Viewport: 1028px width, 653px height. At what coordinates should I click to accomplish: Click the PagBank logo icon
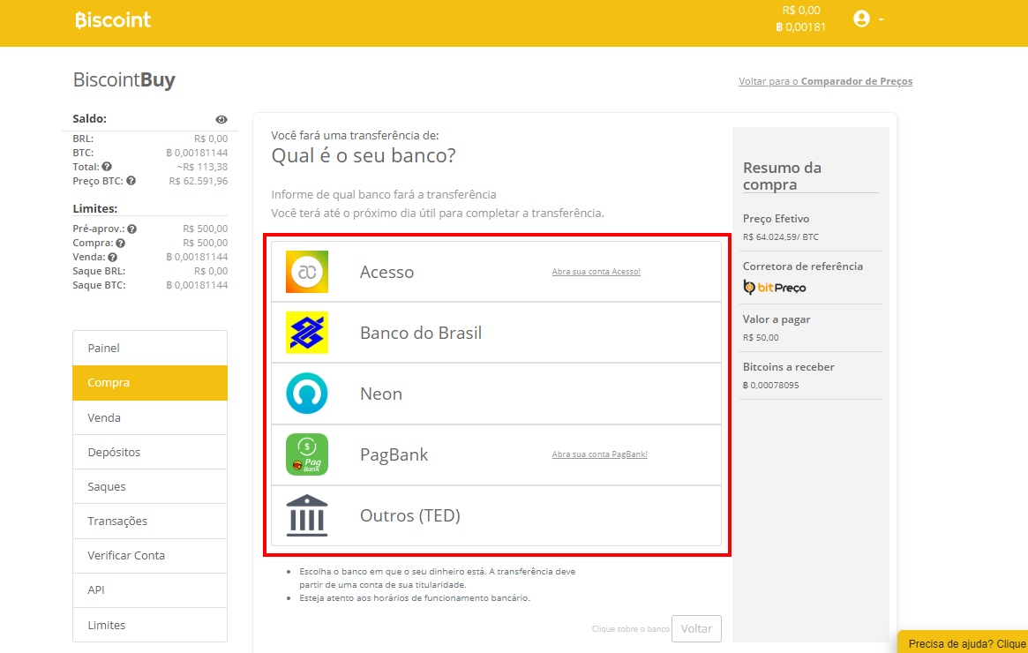(x=307, y=454)
